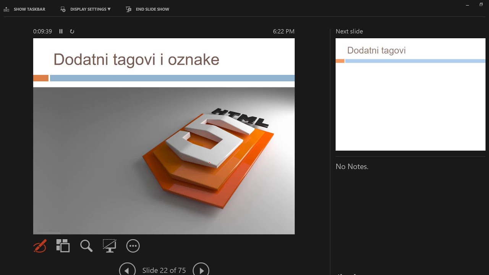Open More slide show options
Screen dimensions: 489x275
[x=133, y=246]
